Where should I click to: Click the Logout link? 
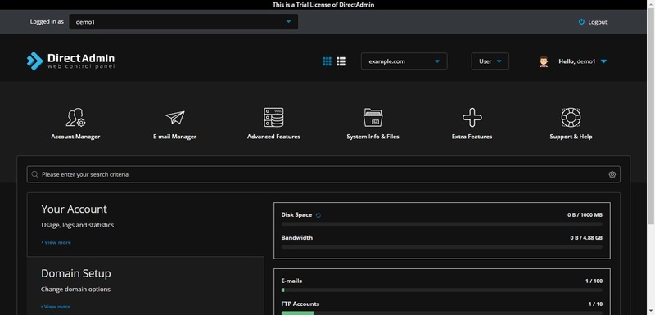(593, 22)
